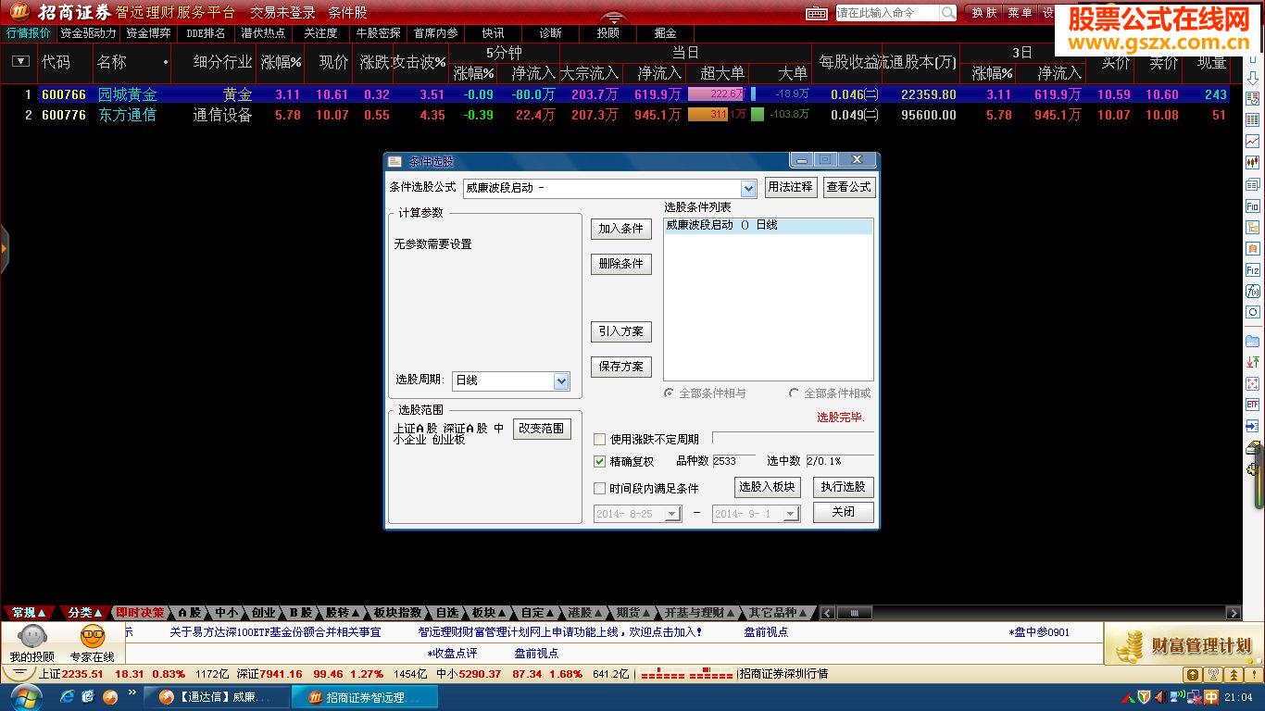Toggle the 精确复权 checkbox
The image size is (1265, 711).
[599, 461]
